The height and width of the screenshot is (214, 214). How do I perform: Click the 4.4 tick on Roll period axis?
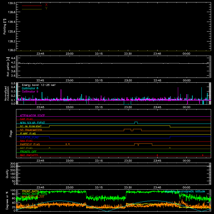coord(13,58)
